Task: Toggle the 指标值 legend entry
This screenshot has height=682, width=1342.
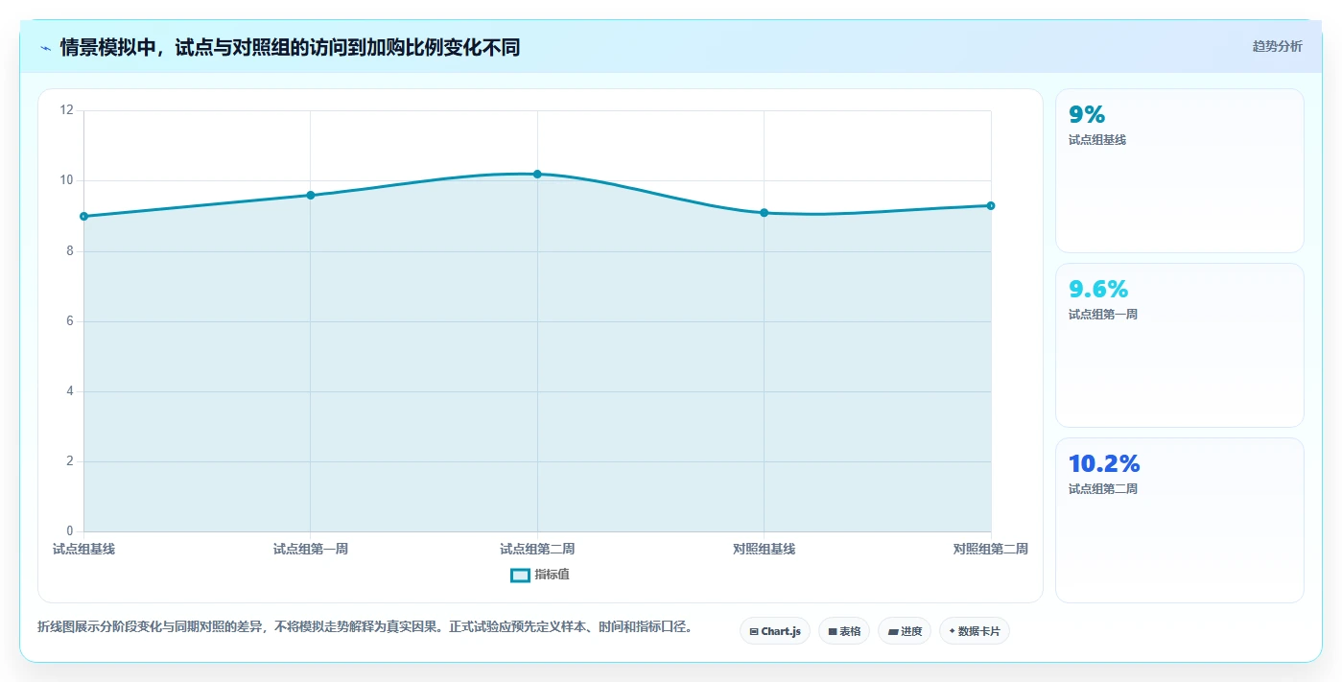Action: (x=539, y=575)
